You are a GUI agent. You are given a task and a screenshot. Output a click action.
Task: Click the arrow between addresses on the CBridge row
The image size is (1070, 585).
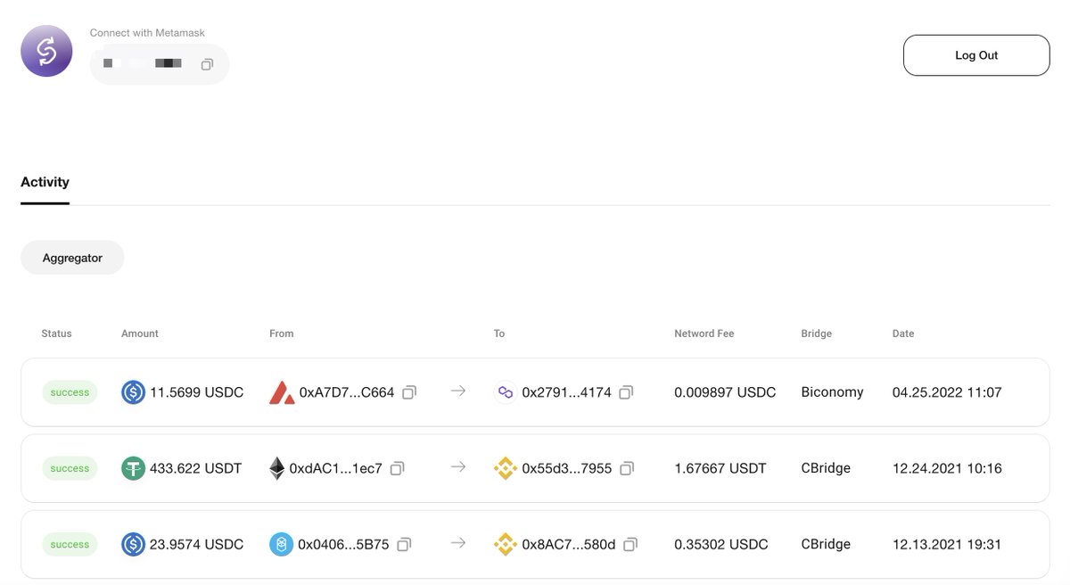click(x=458, y=468)
